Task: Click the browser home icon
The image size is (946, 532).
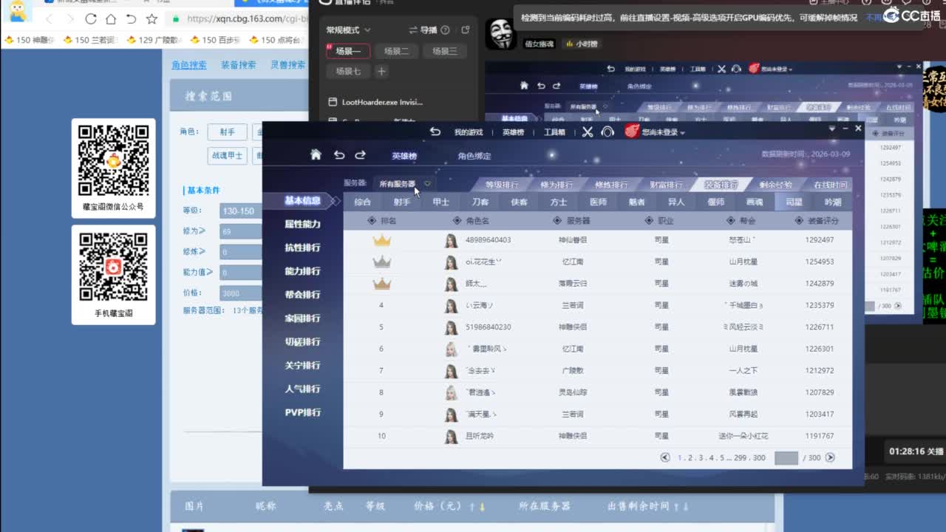Action: pyautogui.click(x=111, y=18)
